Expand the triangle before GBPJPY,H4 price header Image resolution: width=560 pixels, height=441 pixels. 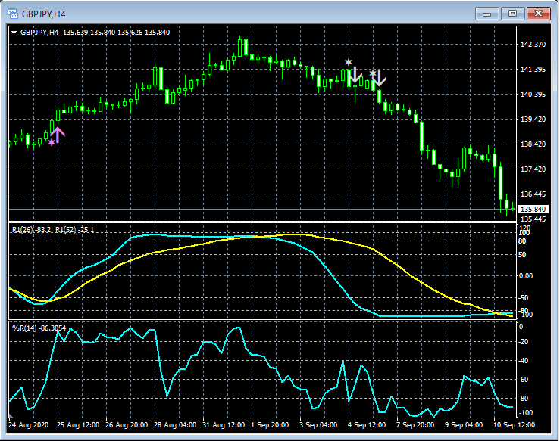(x=14, y=33)
